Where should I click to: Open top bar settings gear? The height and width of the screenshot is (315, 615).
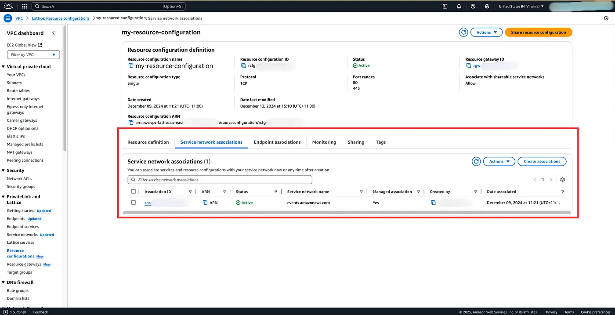(487, 6)
